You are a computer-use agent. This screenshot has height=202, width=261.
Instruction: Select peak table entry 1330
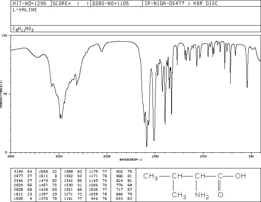68,185
